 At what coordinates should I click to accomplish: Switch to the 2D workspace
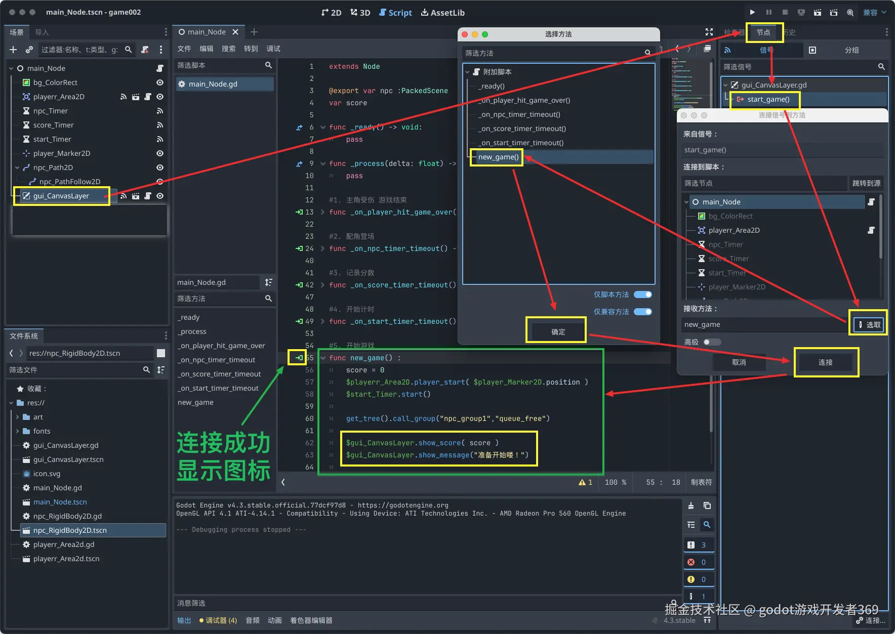coord(332,13)
